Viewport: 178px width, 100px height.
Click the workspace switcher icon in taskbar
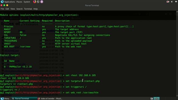pos(152,99)
